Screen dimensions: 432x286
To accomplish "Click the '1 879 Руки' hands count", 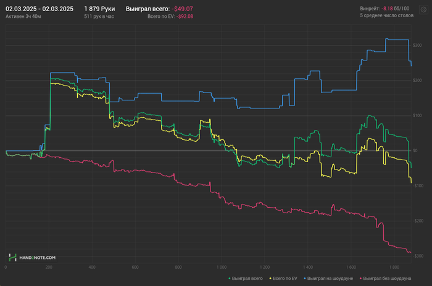I will (99, 9).
